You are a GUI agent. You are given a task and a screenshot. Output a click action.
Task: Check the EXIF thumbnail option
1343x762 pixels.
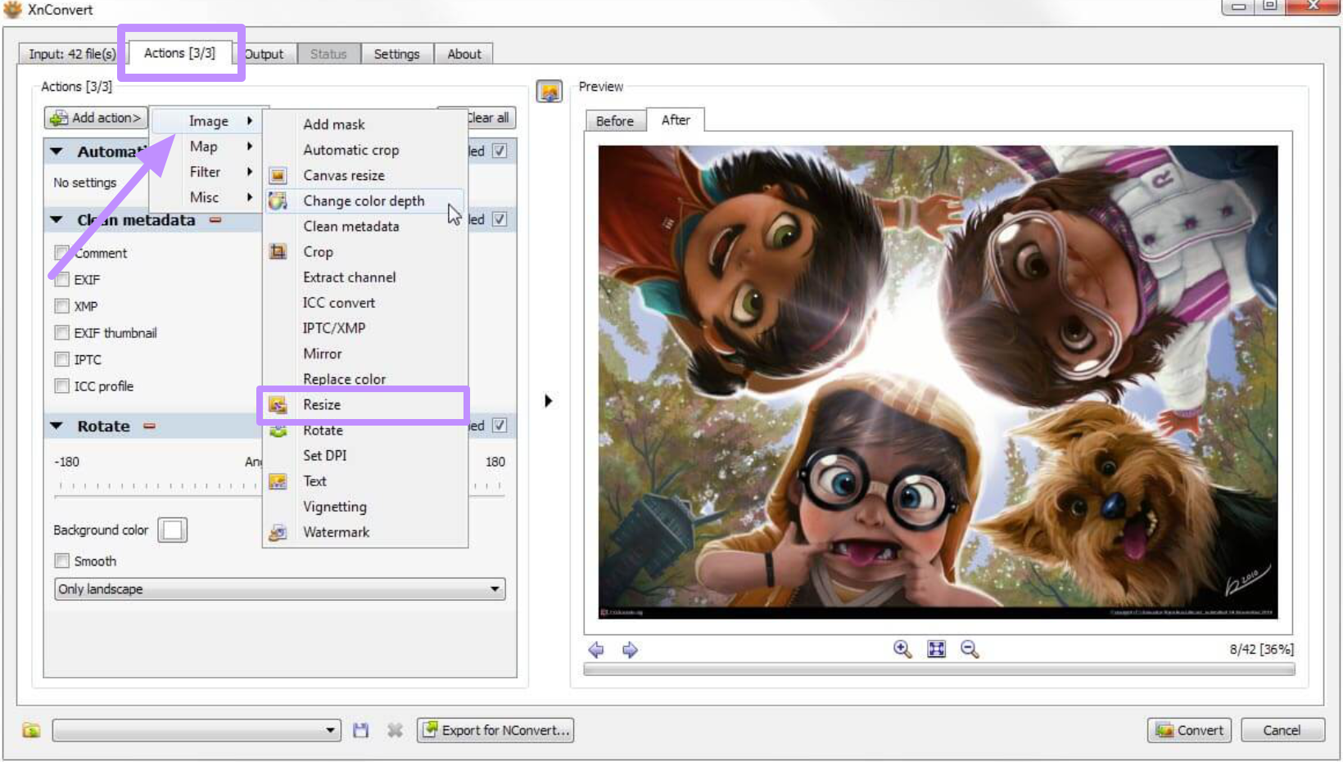click(x=61, y=332)
